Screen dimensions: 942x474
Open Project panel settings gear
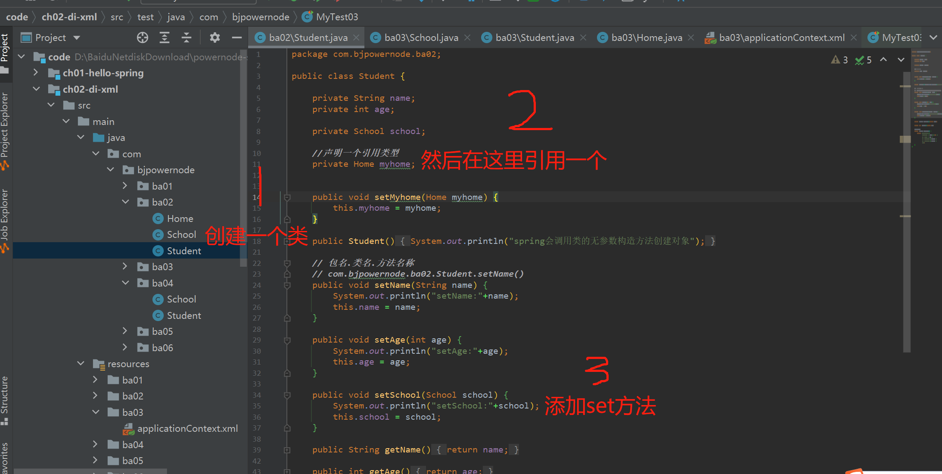point(215,38)
